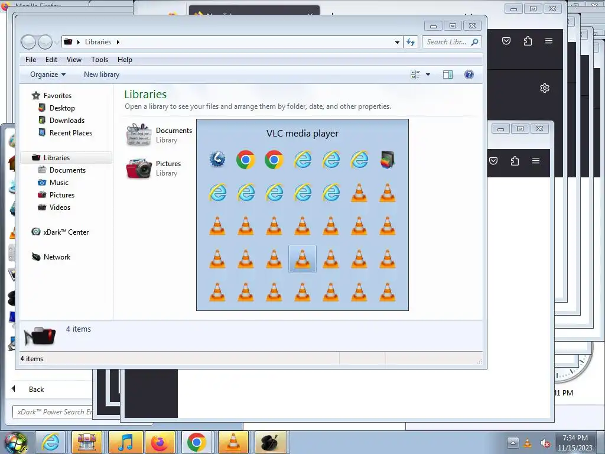The height and width of the screenshot is (454, 605).
Task: Expand the breadcrumb arrow before Libraries
Action: coord(78,42)
